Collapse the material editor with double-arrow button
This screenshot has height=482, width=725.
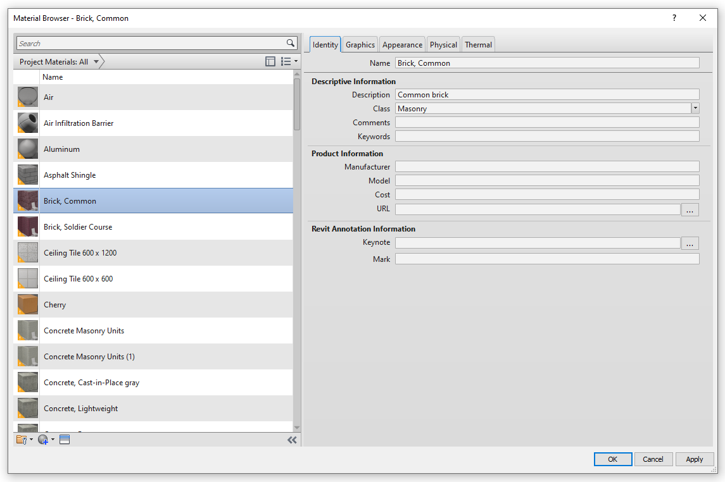tap(292, 439)
